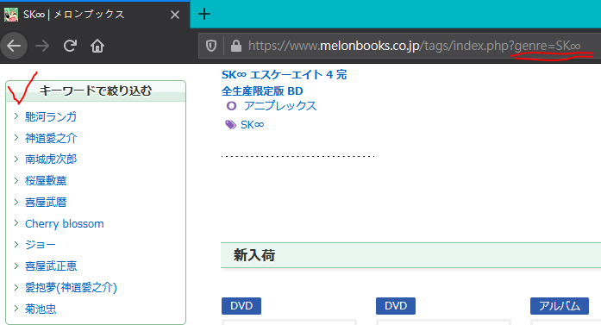Click chevron beside 喜屋武暦
The height and width of the screenshot is (325, 601).
click(16, 202)
